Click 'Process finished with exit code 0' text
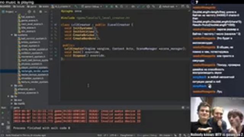Screen dimensions: 244x137 pos(42,128)
